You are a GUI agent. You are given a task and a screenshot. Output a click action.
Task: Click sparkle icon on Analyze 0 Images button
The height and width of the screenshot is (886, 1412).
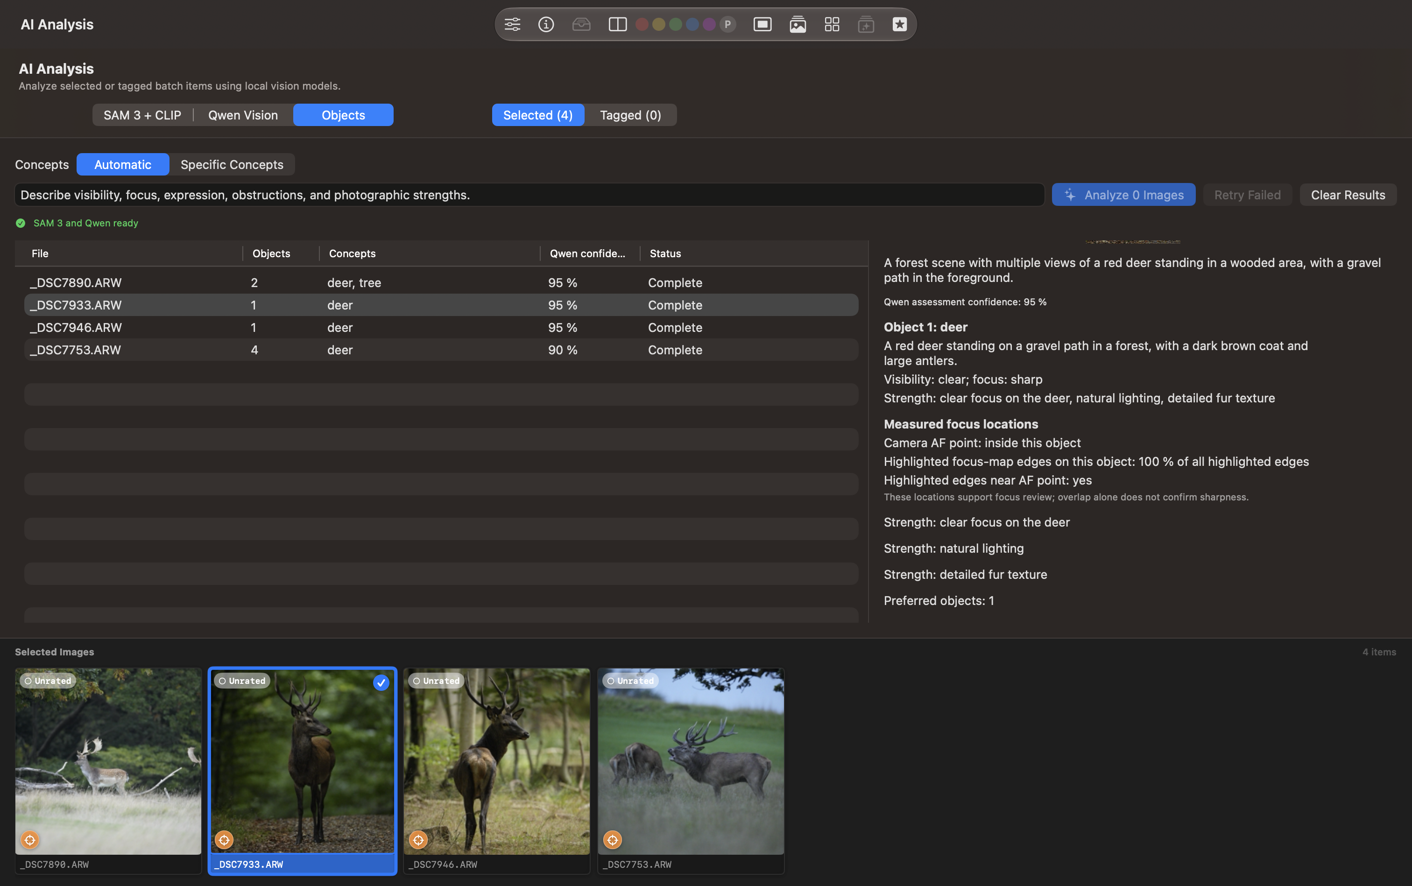(1070, 195)
